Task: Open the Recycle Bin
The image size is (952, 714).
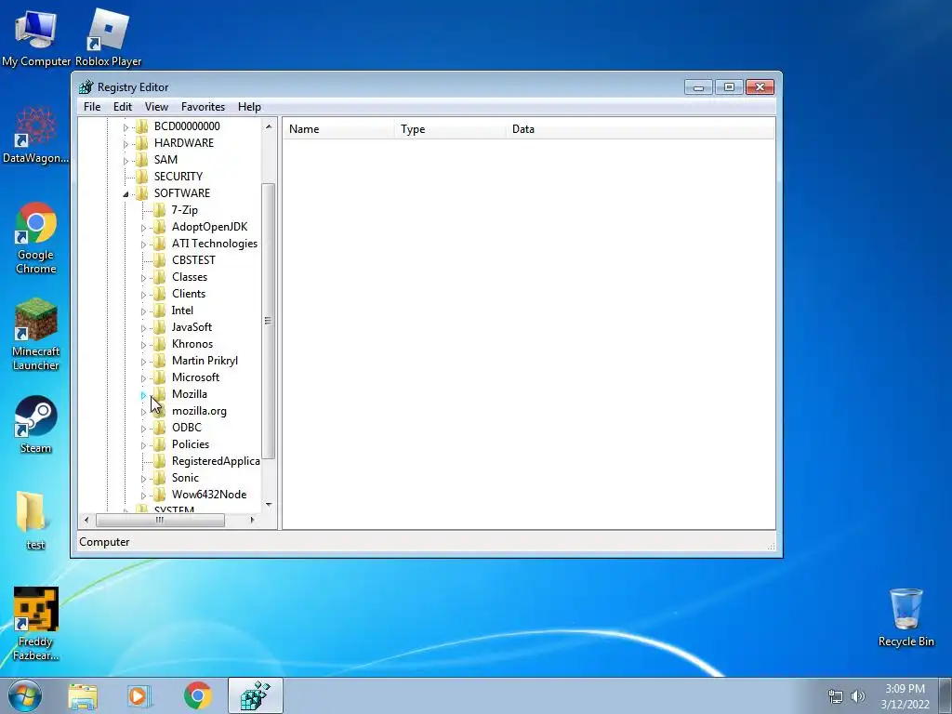Action: pyautogui.click(x=906, y=617)
